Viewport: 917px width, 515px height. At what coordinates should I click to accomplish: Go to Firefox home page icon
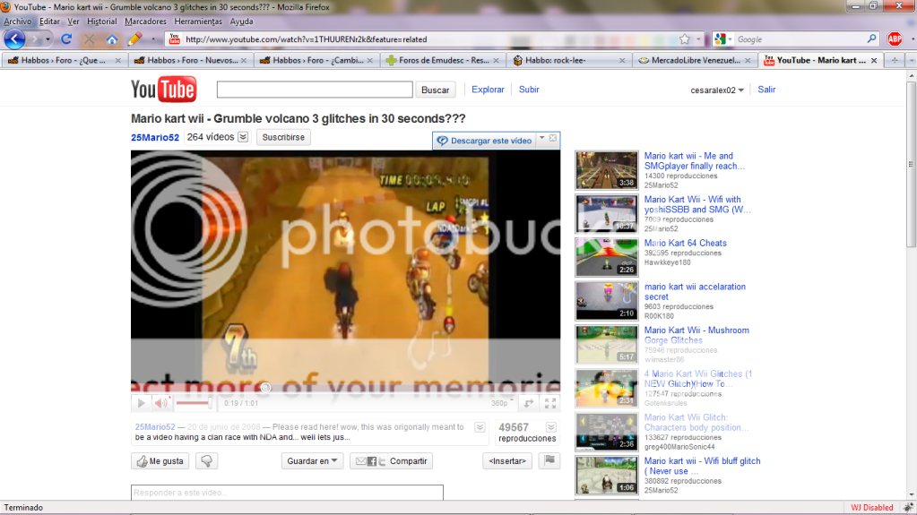click(112, 39)
